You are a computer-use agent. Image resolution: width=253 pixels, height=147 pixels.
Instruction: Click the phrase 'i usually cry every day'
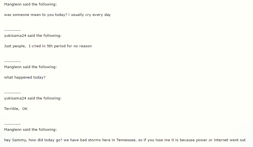tap(89, 15)
